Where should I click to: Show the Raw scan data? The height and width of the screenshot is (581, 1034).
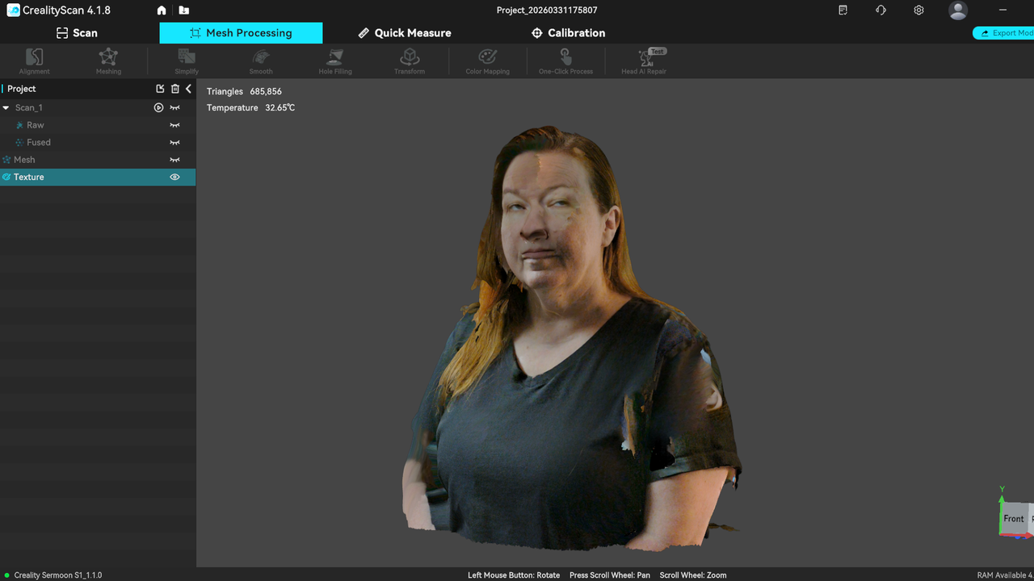tap(174, 125)
